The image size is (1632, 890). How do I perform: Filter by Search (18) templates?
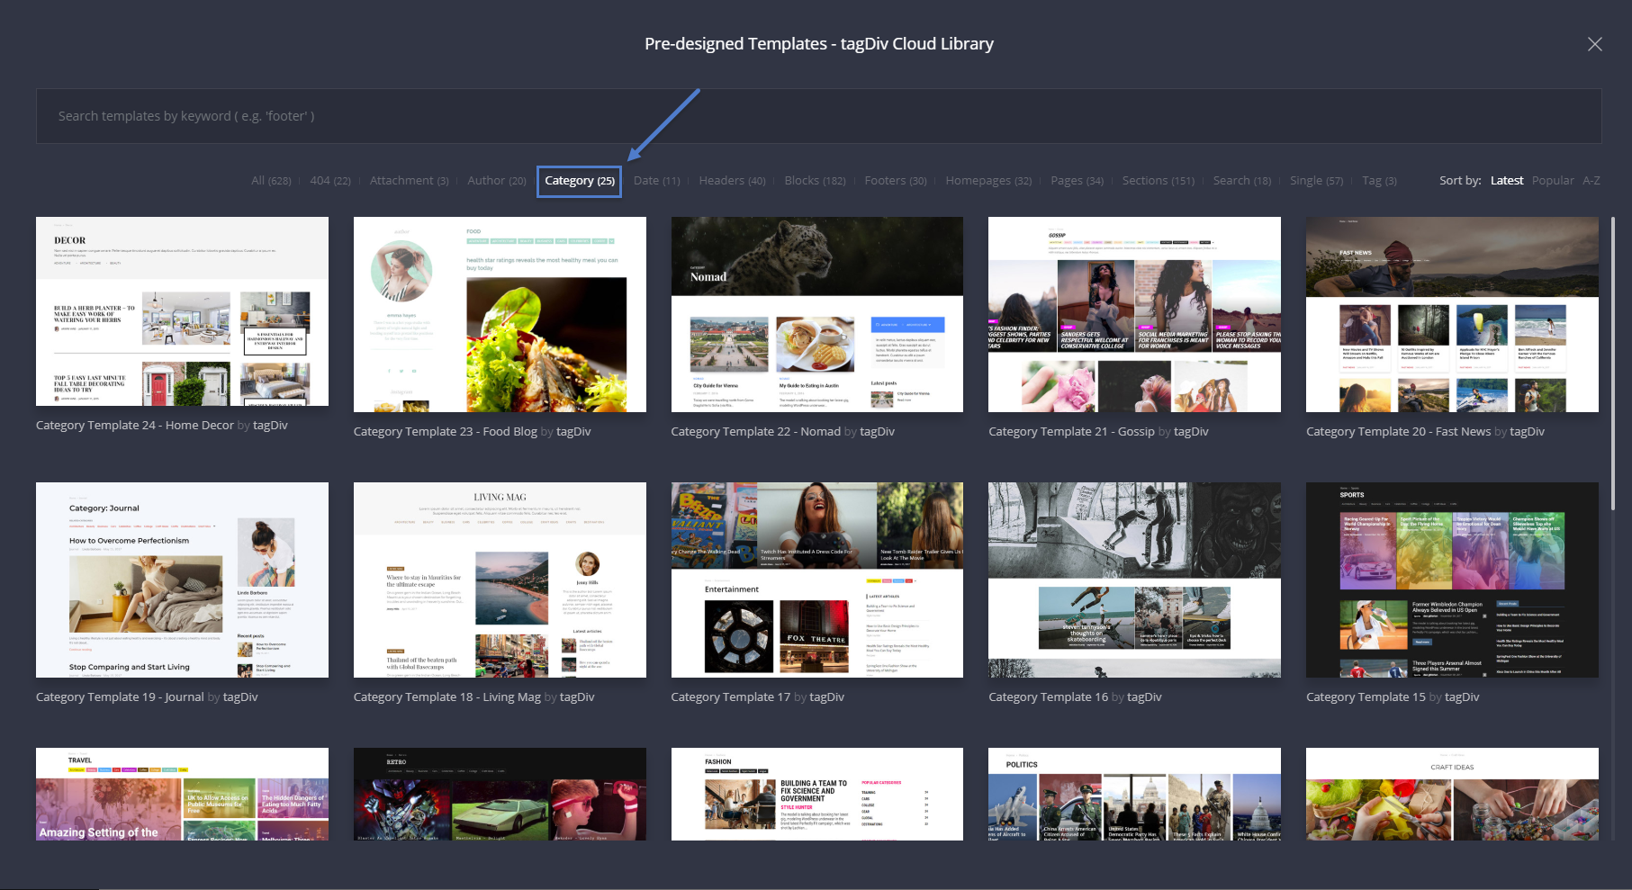point(1242,181)
